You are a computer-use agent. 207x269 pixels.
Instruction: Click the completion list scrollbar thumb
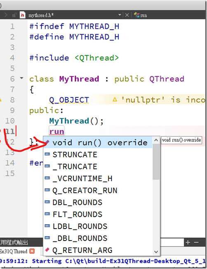click(x=156, y=161)
